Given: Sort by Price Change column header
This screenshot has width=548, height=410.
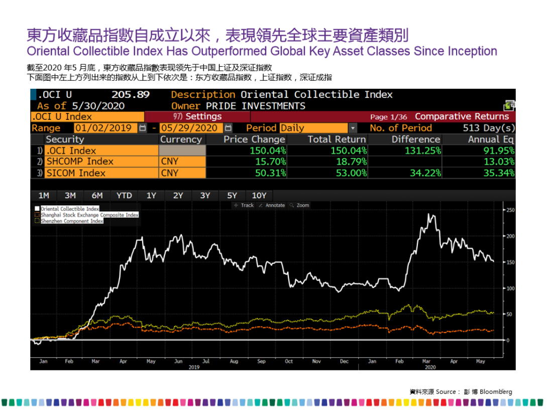Looking at the screenshot, I should click(255, 140).
